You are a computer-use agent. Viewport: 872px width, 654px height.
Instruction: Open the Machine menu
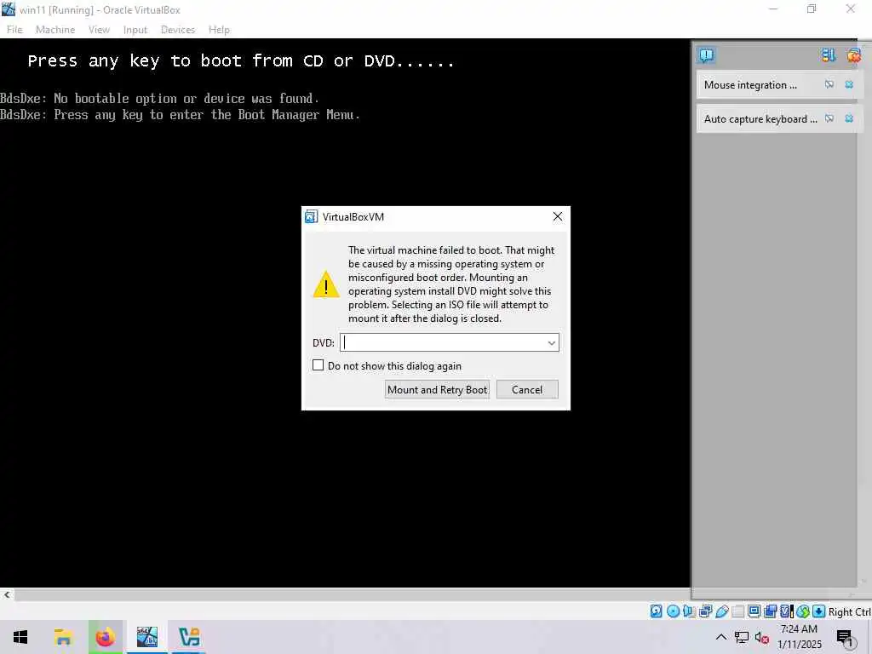(x=55, y=30)
